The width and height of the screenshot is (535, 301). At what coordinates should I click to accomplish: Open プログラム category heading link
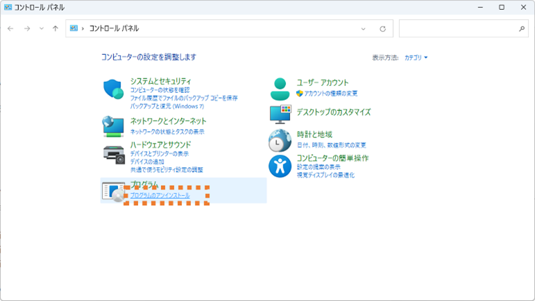pos(144,184)
